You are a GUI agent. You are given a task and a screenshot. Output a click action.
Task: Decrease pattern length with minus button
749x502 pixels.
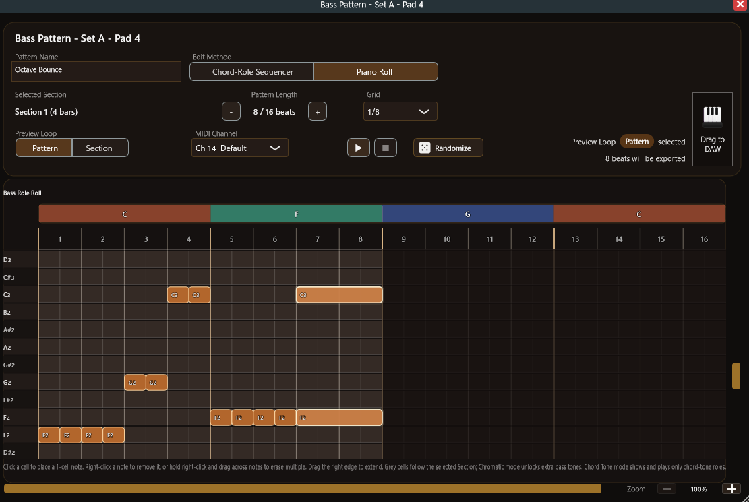coord(231,112)
